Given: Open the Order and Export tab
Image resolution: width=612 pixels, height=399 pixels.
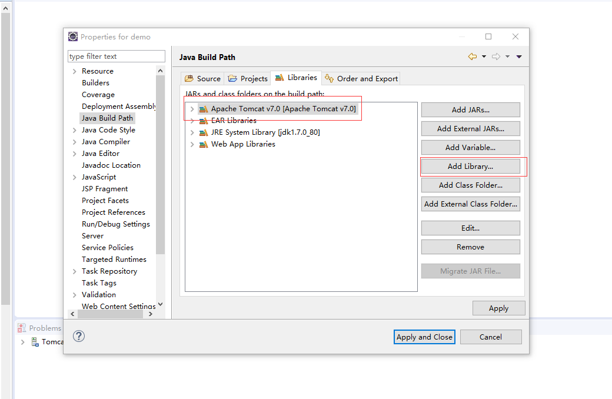Looking at the screenshot, I should [361, 78].
